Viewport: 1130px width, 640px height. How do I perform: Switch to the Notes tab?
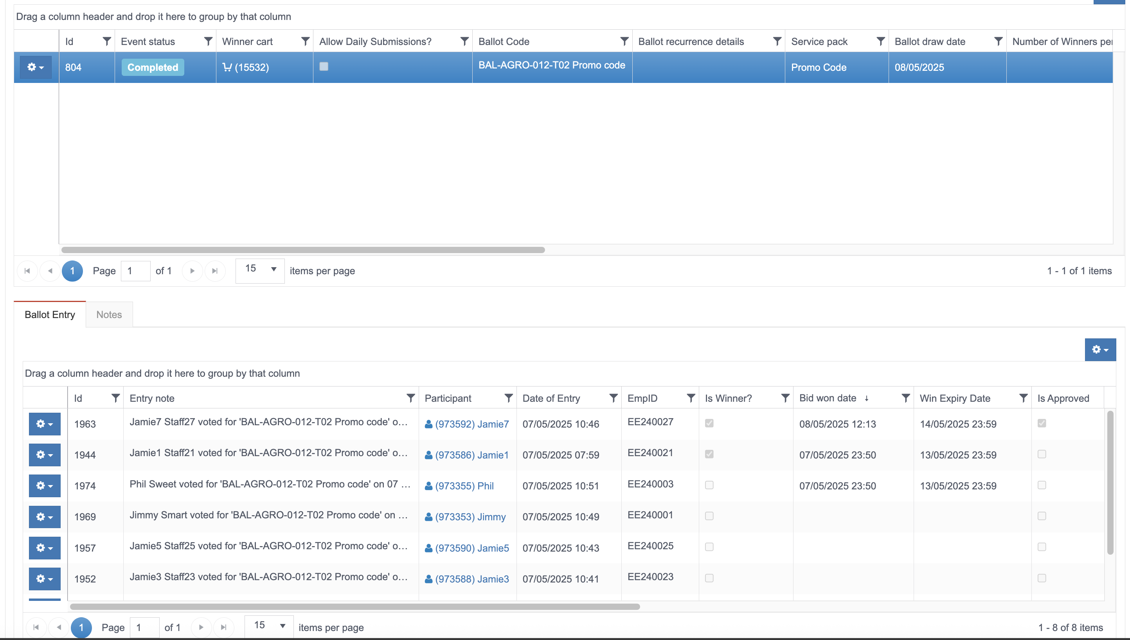click(x=109, y=315)
